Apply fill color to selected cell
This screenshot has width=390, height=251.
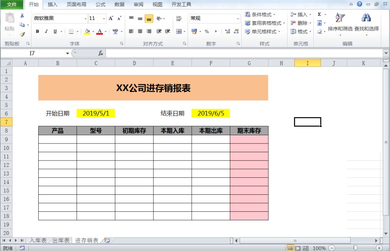click(x=87, y=32)
